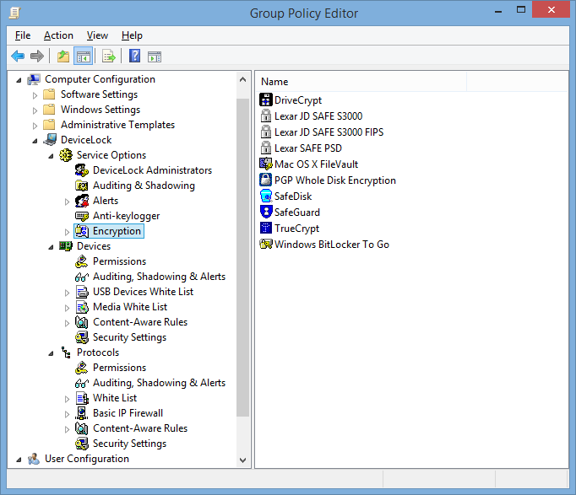Select Auditing, Shadowing & Alerts under Devices

click(159, 277)
